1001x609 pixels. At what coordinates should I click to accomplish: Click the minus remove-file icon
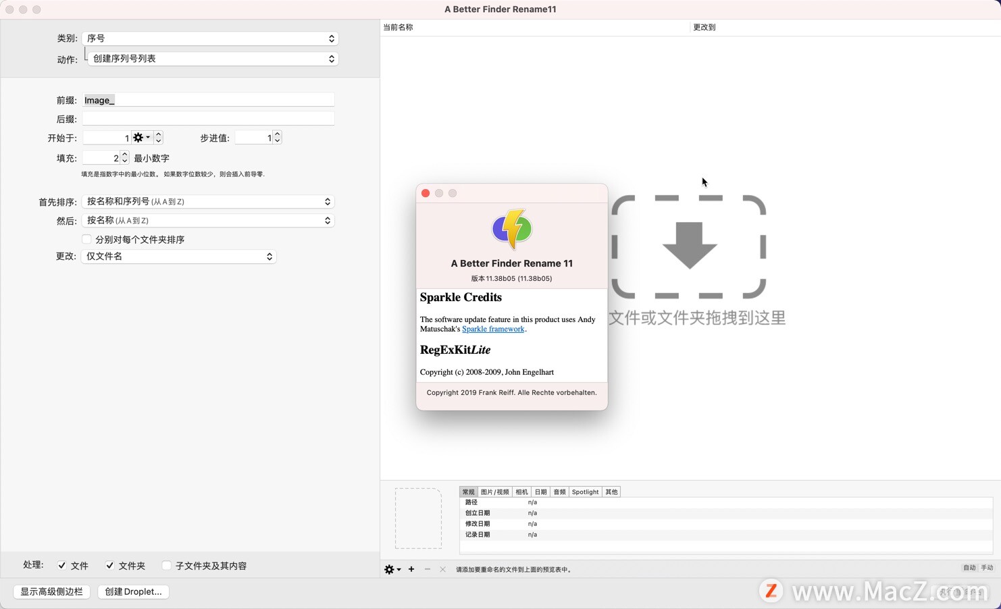(428, 569)
